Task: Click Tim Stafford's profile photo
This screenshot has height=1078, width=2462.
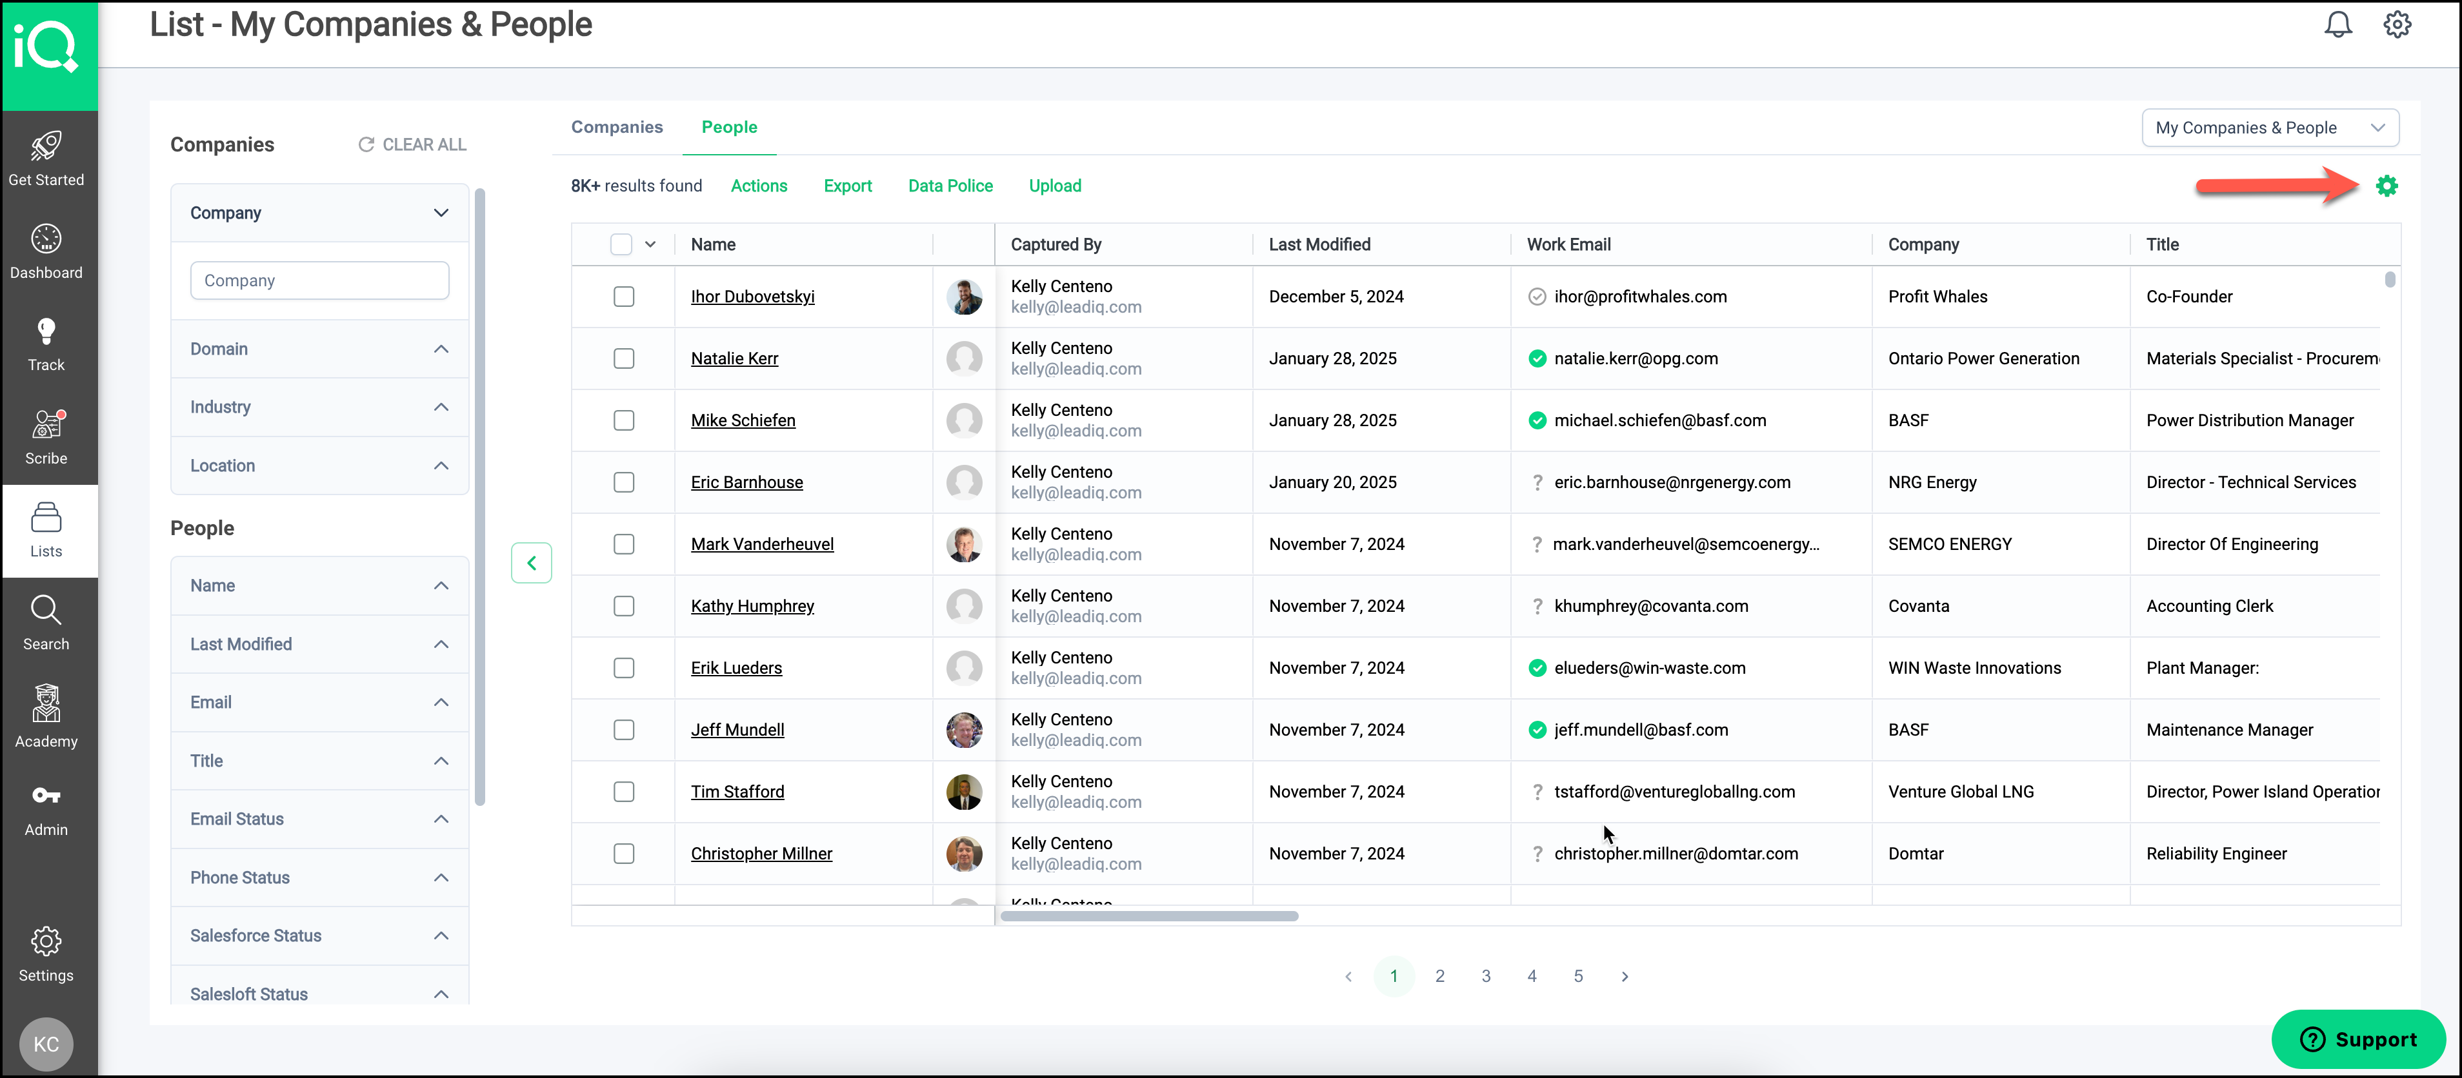Action: point(963,792)
